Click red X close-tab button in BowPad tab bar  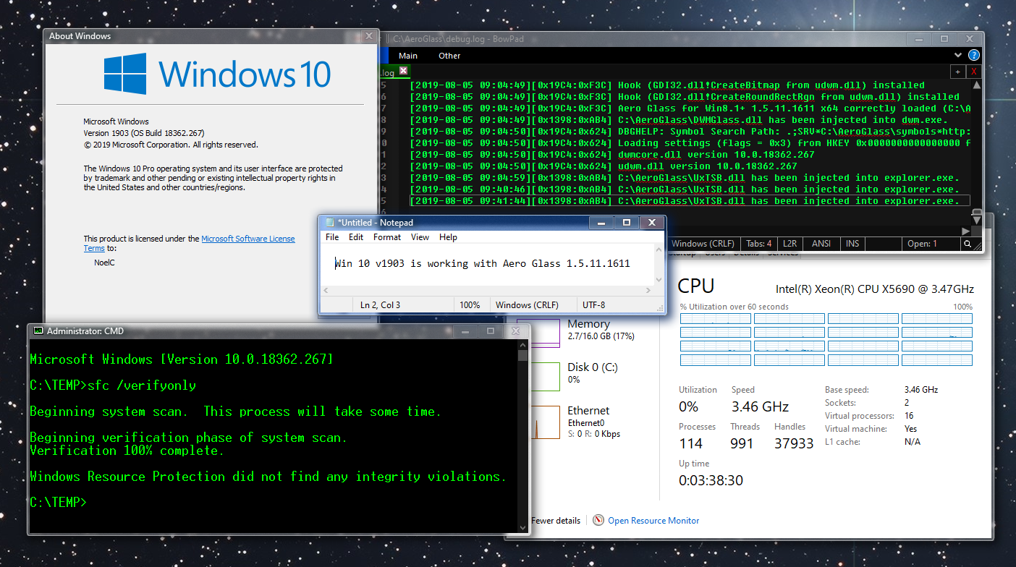pyautogui.click(x=973, y=72)
